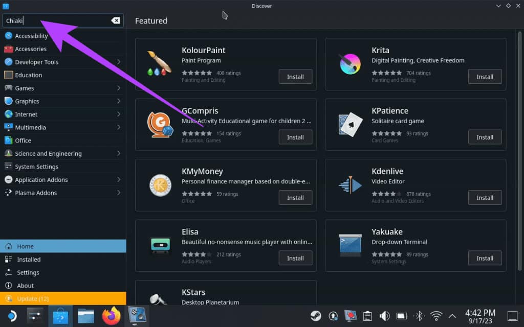The image size is (524, 327).
Task: Install GCompris
Action: 295,137
